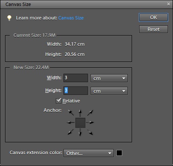Select the center anchor square
173x166 pixels.
click(x=80, y=123)
